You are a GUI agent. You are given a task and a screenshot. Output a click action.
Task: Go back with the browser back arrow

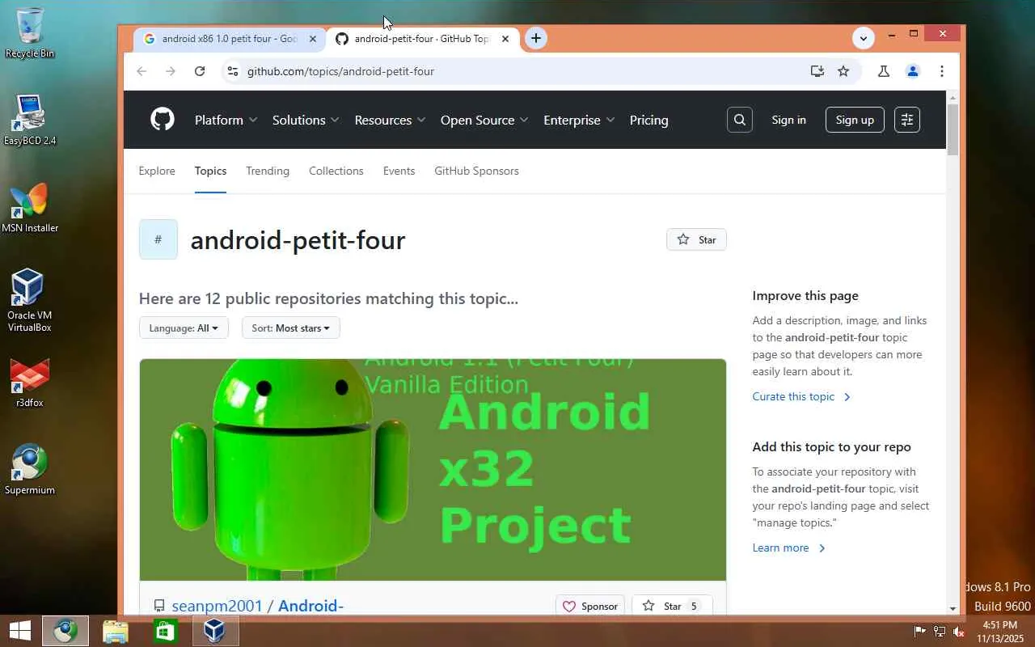point(142,71)
